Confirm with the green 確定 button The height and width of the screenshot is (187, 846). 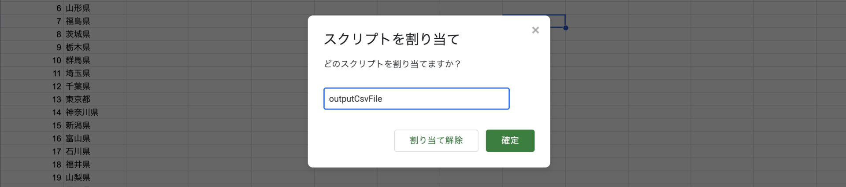pyautogui.click(x=510, y=141)
